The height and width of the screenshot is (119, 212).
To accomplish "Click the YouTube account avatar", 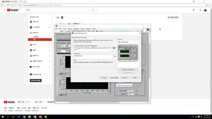I will [x=205, y=10].
